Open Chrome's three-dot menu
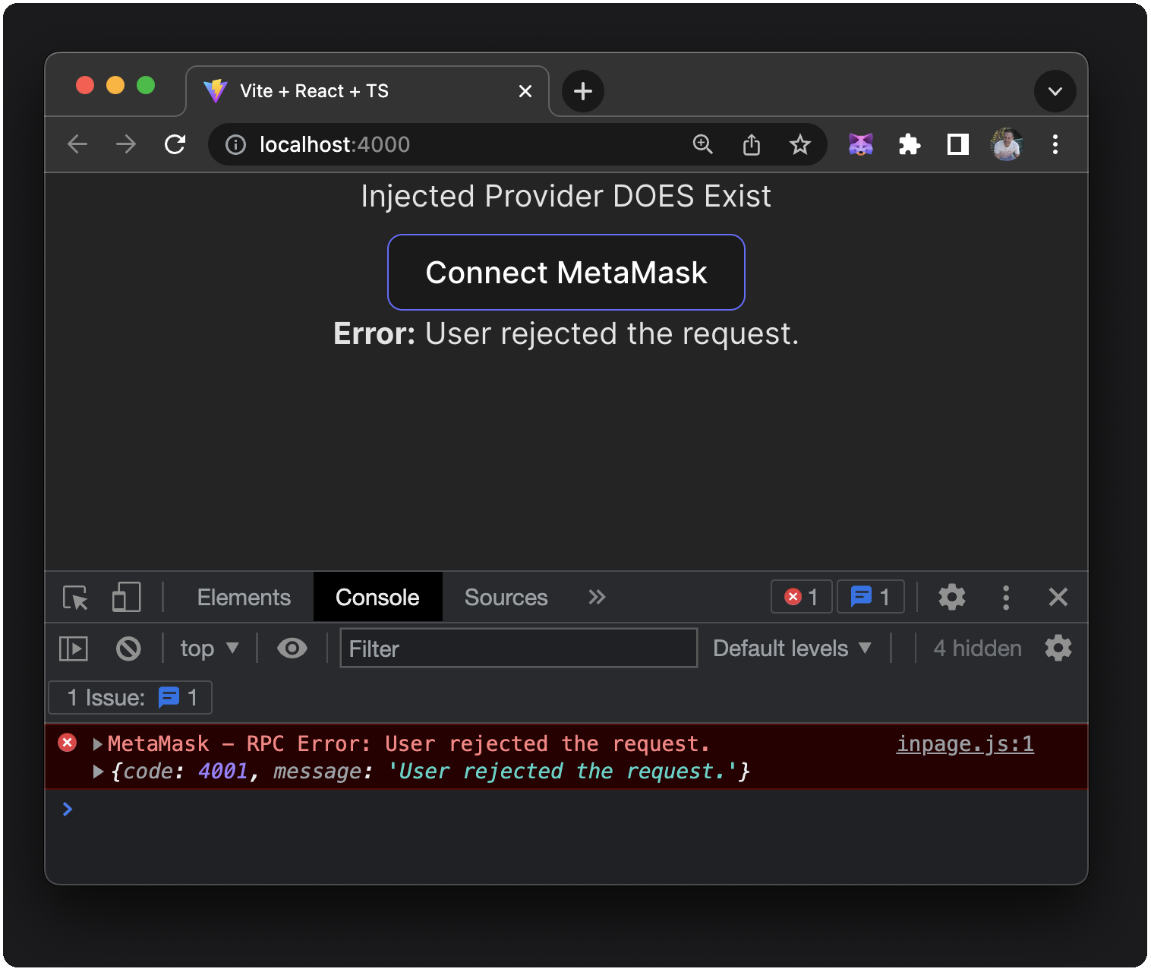 1055,144
